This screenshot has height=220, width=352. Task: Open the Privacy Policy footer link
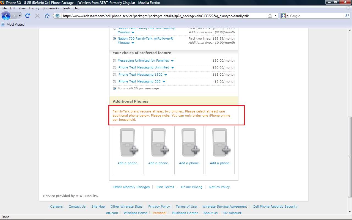coord(159,207)
